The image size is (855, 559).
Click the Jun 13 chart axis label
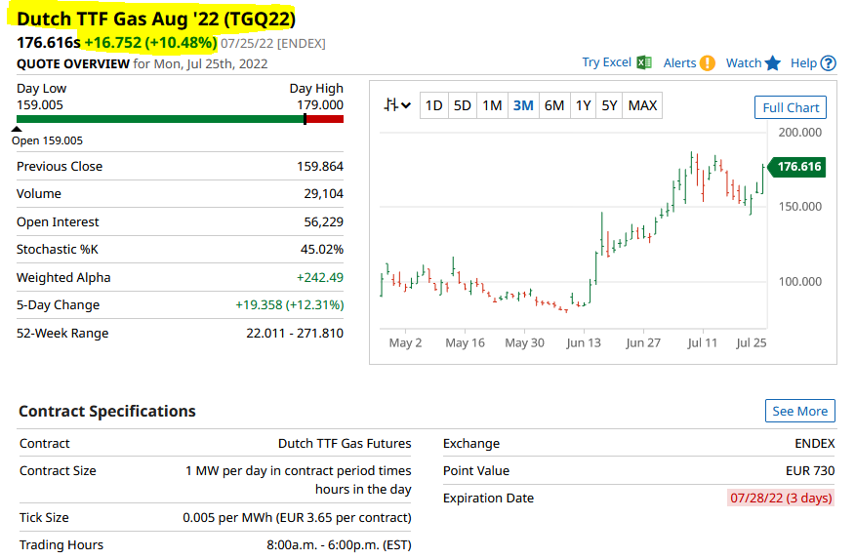(584, 342)
